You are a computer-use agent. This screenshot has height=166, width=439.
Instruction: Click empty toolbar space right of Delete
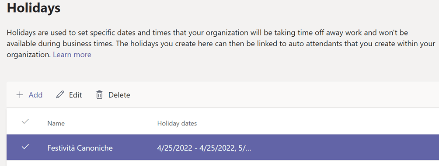click(x=284, y=95)
